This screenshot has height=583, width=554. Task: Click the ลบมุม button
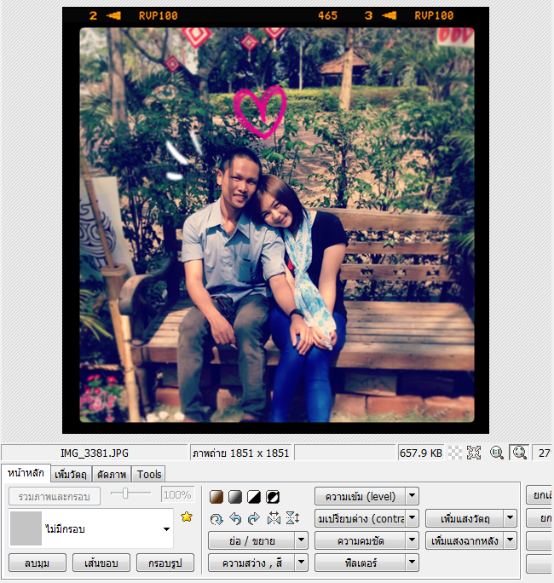pyautogui.click(x=37, y=563)
